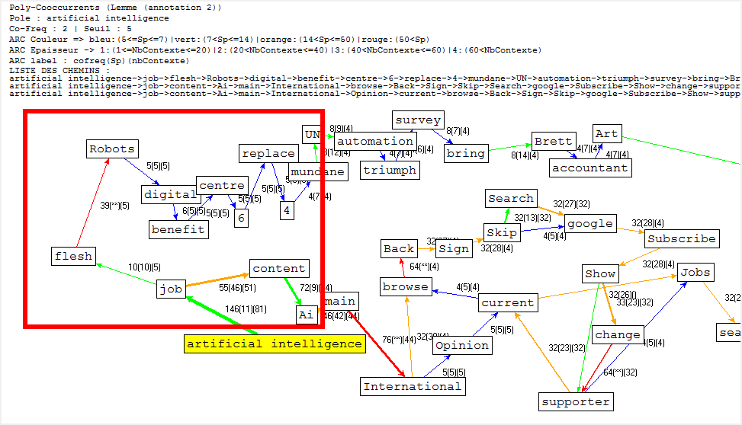Click the 'Poly-Cooccurrents (Lemme (annotation 2))' title
Image resolution: width=742 pixels, height=425 pixels.
pos(115,8)
